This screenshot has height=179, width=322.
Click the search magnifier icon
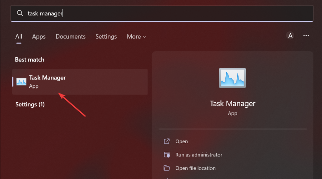point(20,13)
